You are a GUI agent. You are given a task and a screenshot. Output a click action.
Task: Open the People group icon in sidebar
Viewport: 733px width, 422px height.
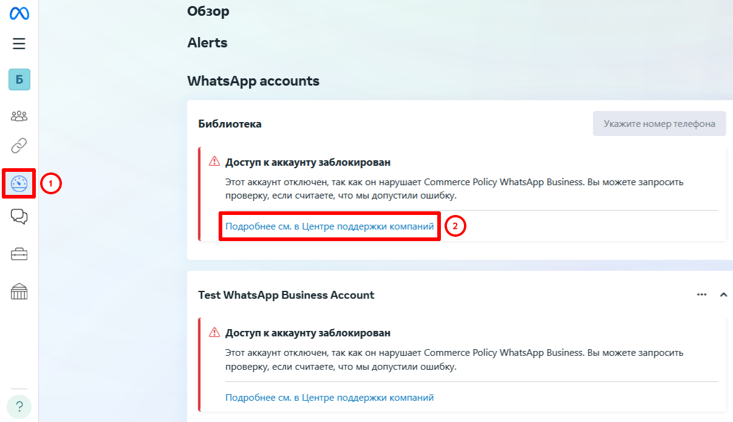19,115
